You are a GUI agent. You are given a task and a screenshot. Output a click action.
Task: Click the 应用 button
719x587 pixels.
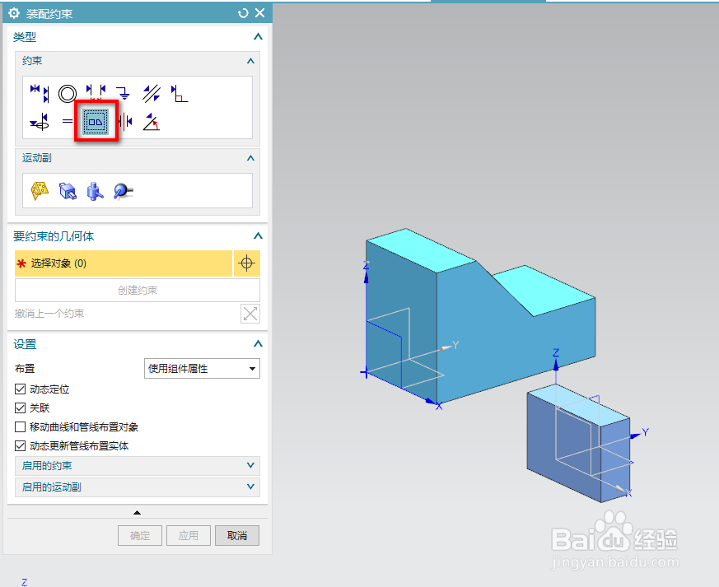189,535
